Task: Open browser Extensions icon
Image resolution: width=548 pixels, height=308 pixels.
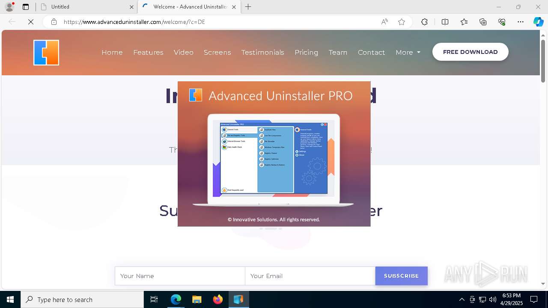Action: click(x=424, y=22)
